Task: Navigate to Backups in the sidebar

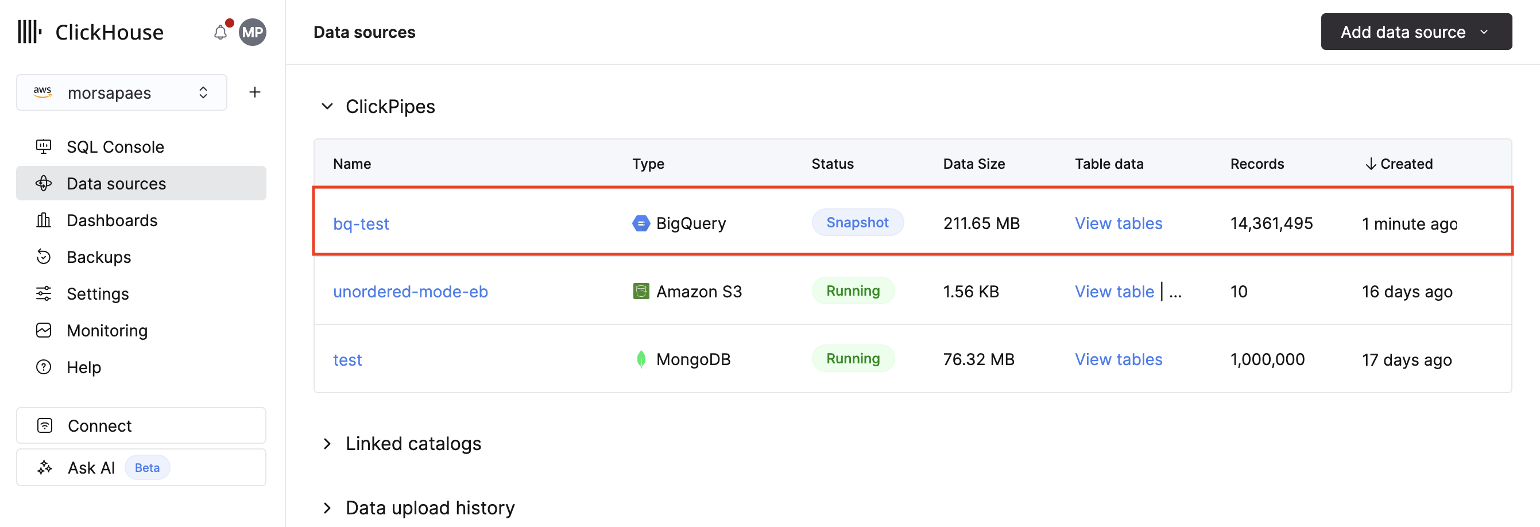Action: 99,257
